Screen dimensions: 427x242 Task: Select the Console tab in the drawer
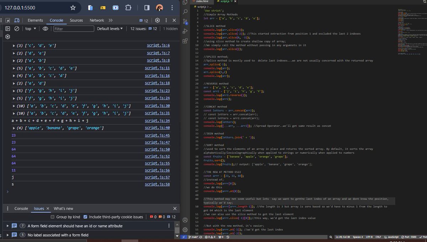[21, 209]
